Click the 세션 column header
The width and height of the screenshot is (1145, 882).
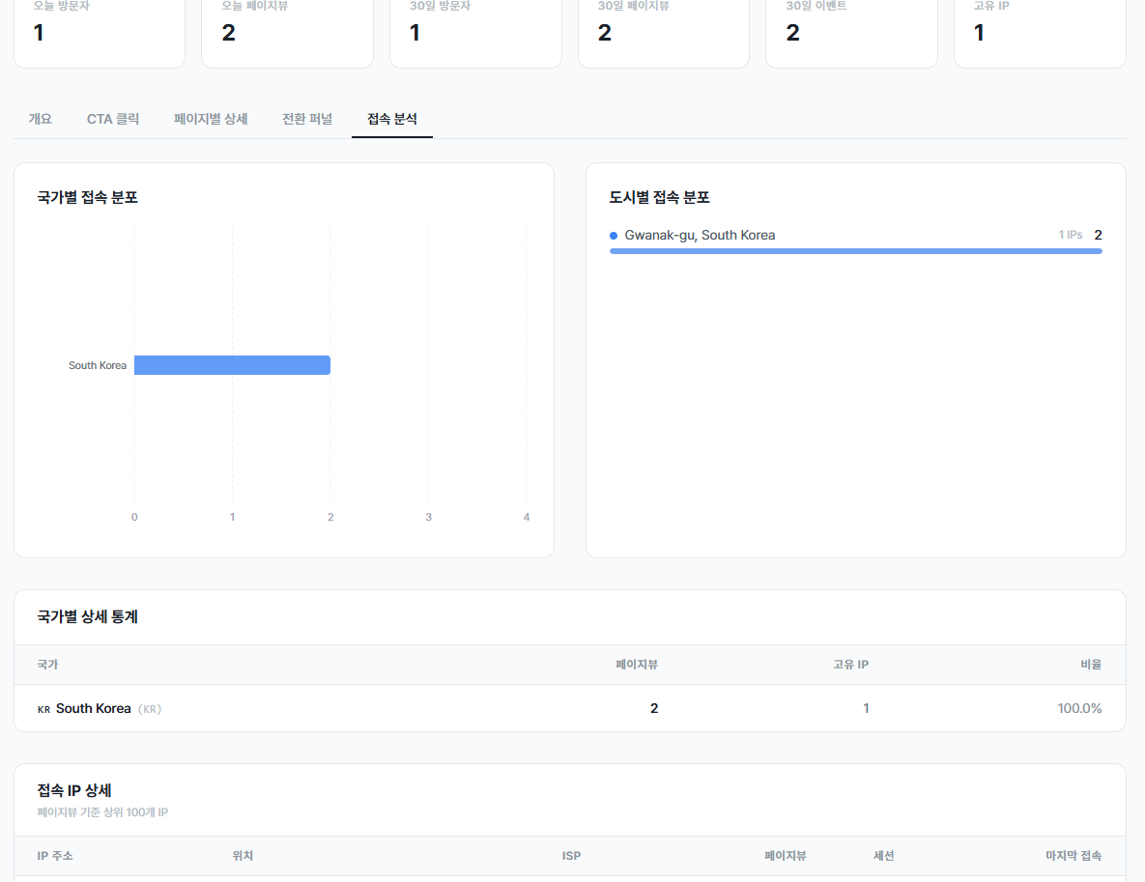pyautogui.click(x=883, y=856)
